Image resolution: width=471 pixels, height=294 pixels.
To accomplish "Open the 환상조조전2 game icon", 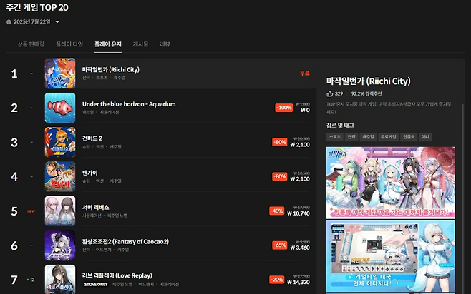I will click(60, 245).
